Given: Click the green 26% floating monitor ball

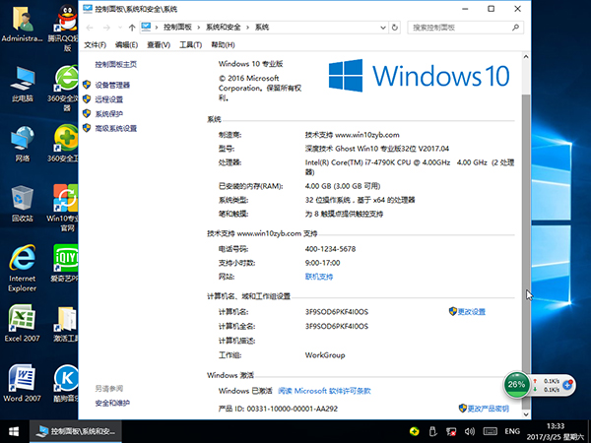Looking at the screenshot, I should [x=515, y=383].
